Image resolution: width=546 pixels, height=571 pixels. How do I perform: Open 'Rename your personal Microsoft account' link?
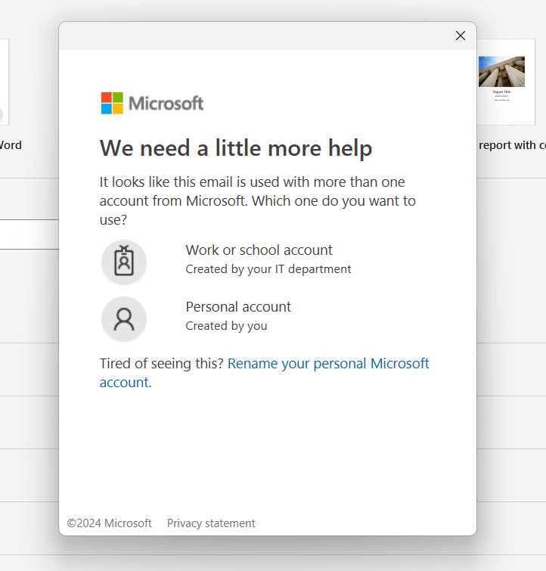[265, 373]
